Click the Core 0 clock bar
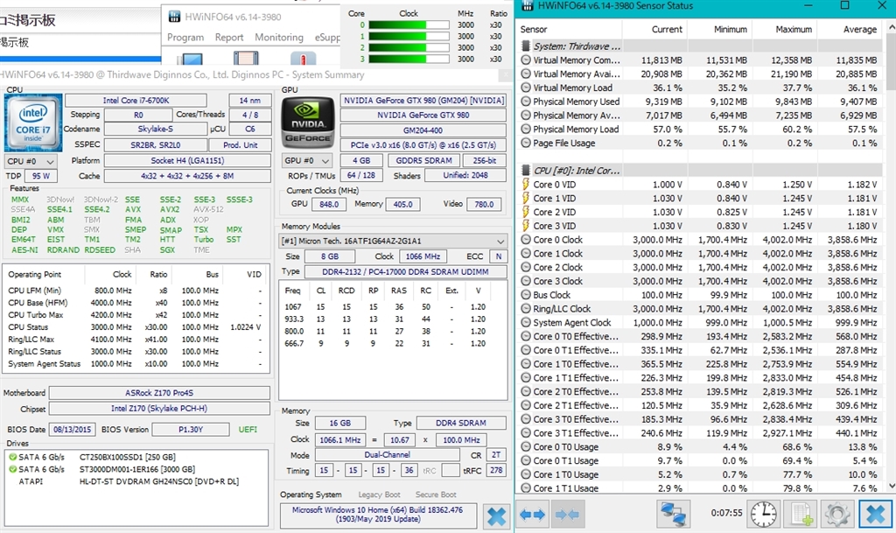This screenshot has height=533, width=896. (409, 25)
